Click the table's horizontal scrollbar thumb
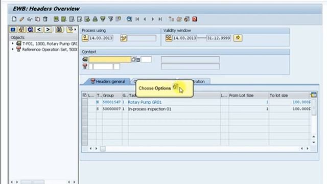 [103, 149]
